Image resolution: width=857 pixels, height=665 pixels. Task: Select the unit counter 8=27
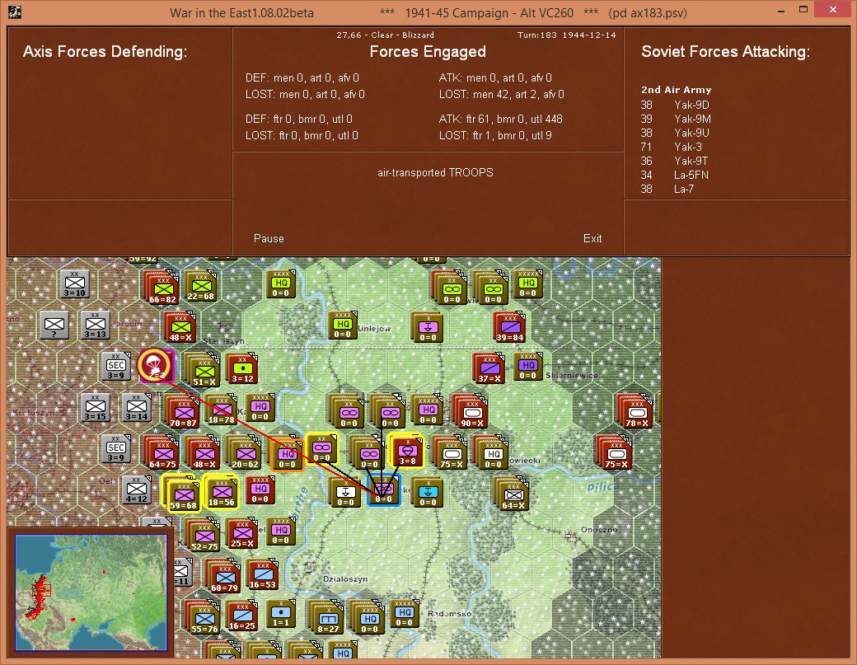tap(327, 619)
